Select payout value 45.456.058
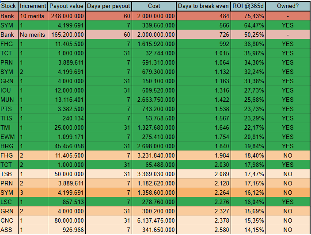311x235 pixels. pyautogui.click(x=66, y=146)
